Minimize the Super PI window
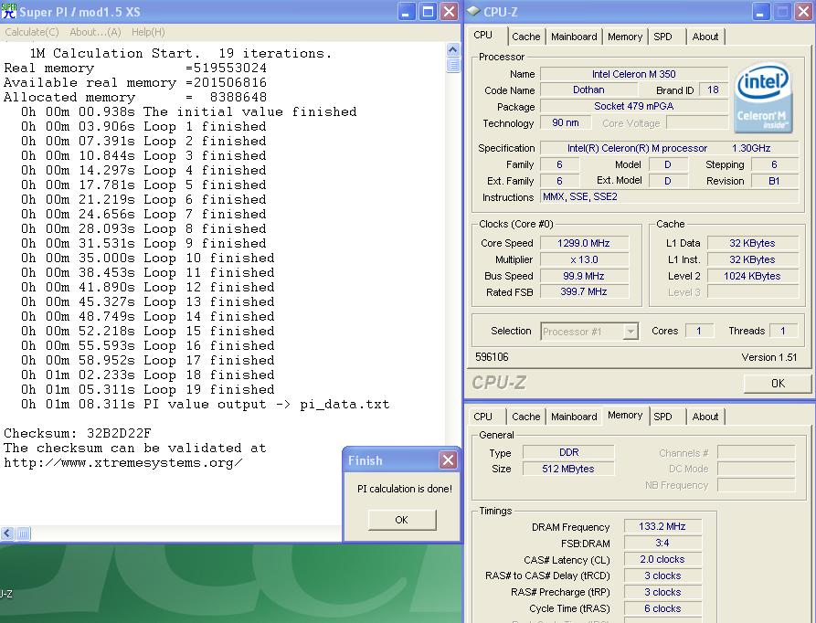The image size is (816, 623). point(407,12)
